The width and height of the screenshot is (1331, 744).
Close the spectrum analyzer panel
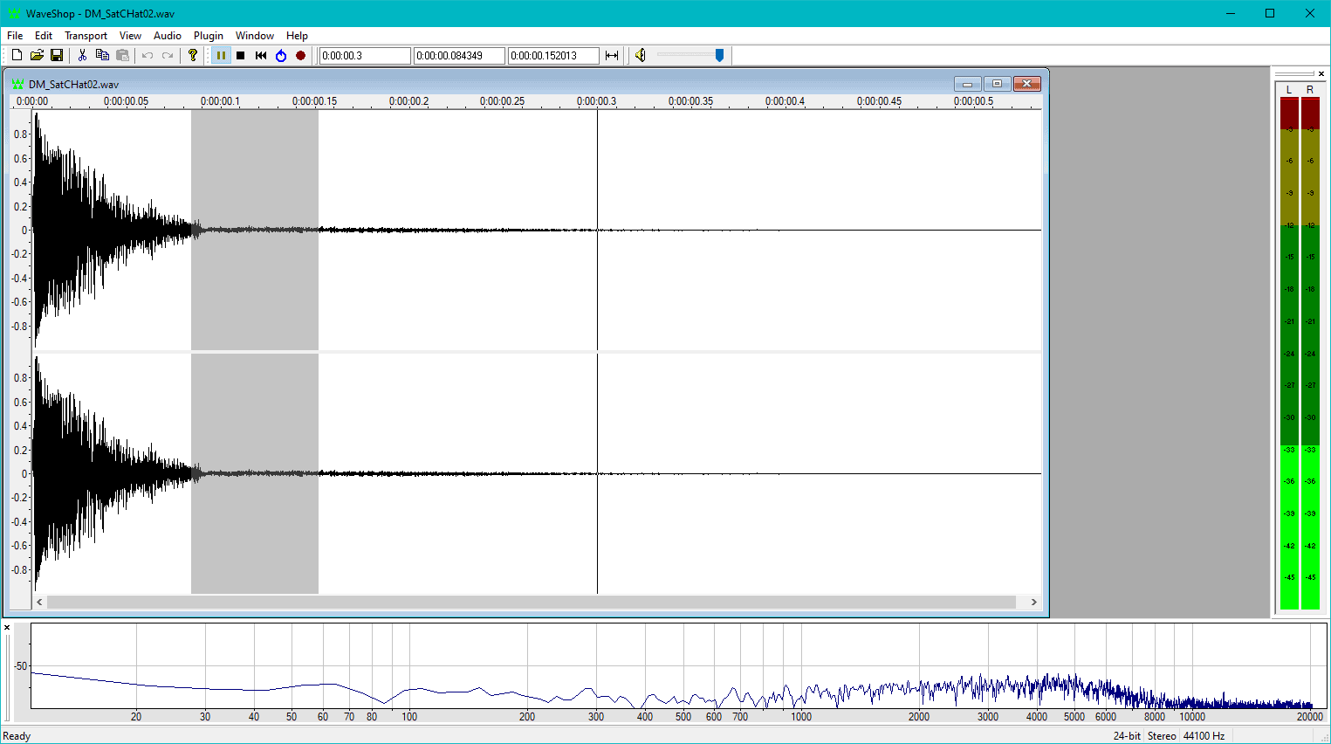point(7,627)
